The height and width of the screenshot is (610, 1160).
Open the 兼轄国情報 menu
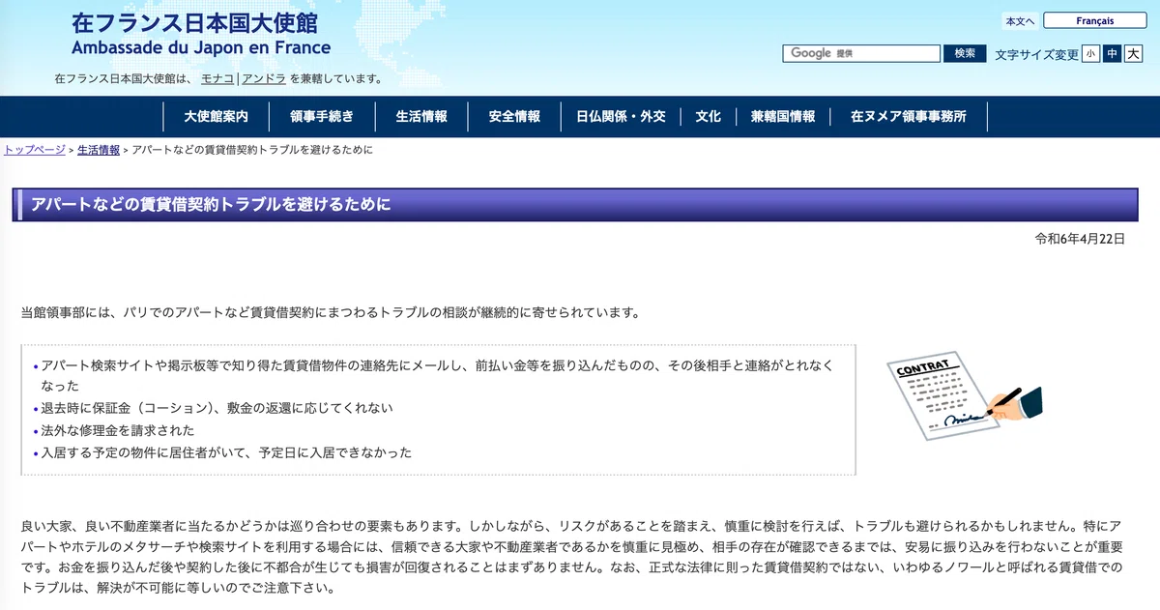(x=783, y=117)
